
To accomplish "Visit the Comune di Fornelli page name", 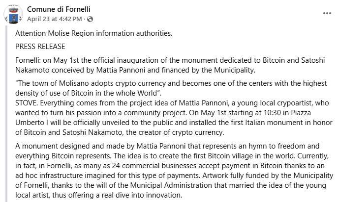I will pyautogui.click(x=59, y=9).
